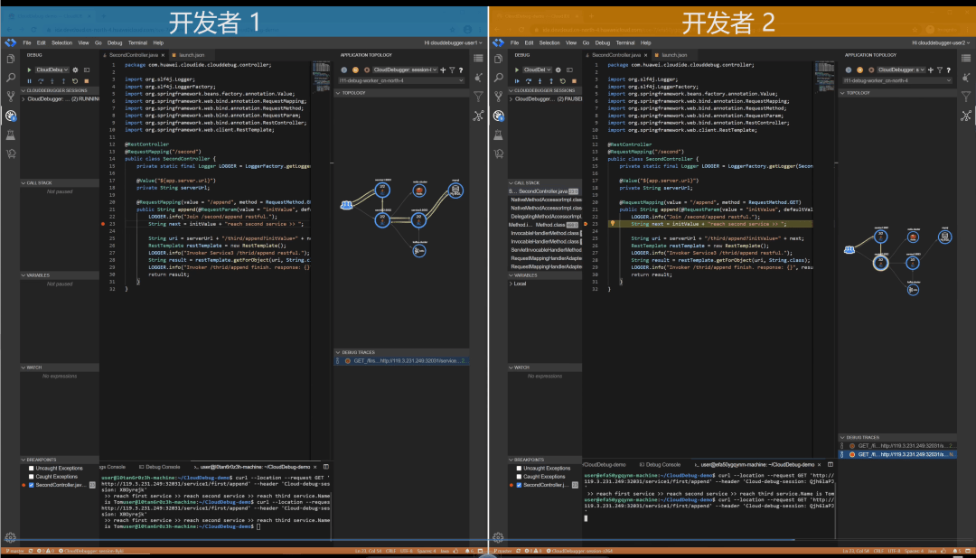Toggle SecondController.java breakpoint checkbox in Developer 2

click(519, 485)
